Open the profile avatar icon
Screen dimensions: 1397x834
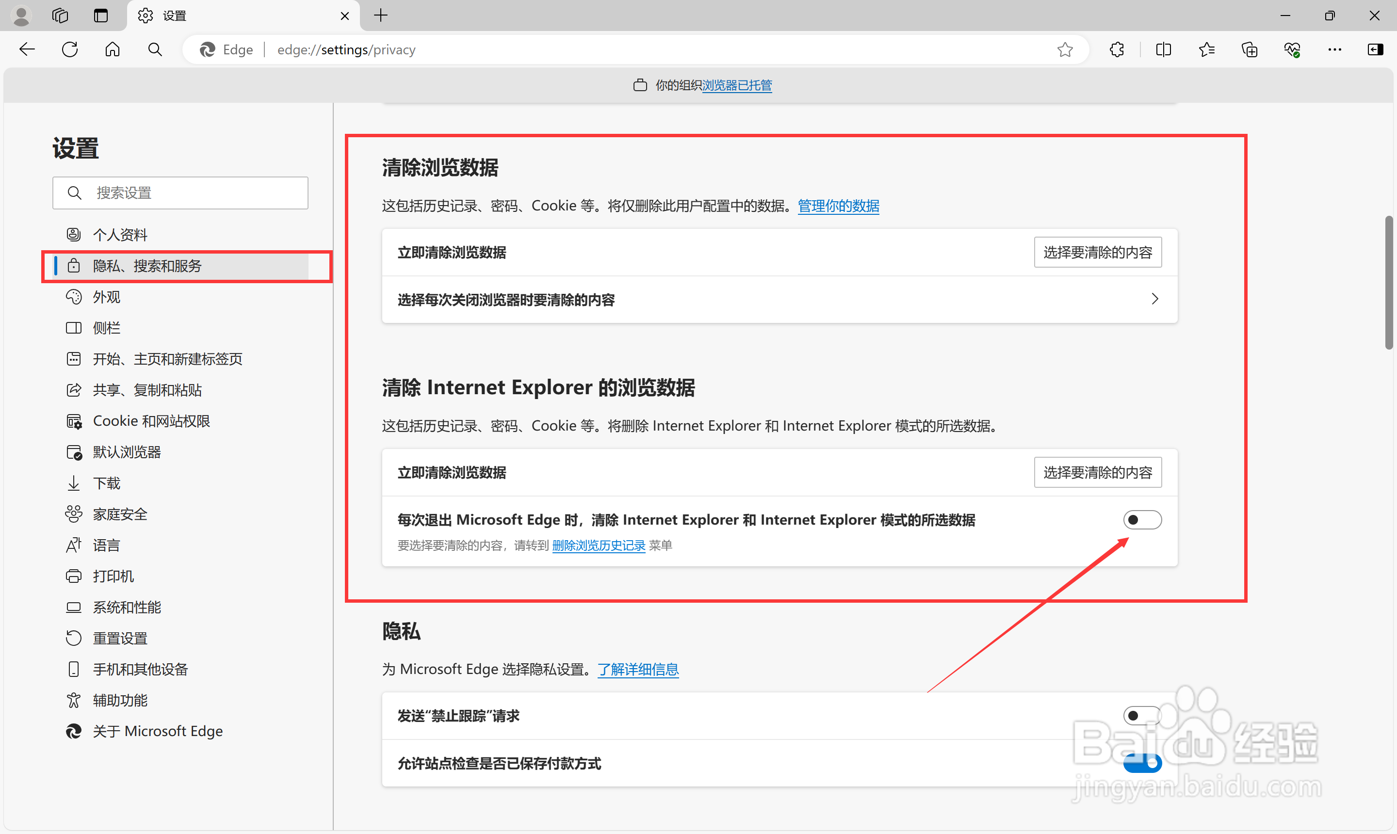(x=21, y=15)
